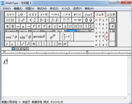Open the 格式(M) menu
132x104 pixels.
[42, 8]
